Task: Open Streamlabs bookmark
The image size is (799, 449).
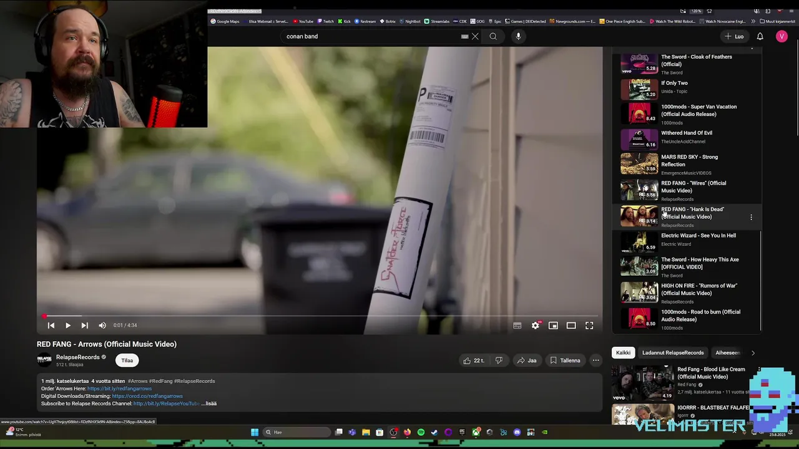Action: pyautogui.click(x=437, y=21)
